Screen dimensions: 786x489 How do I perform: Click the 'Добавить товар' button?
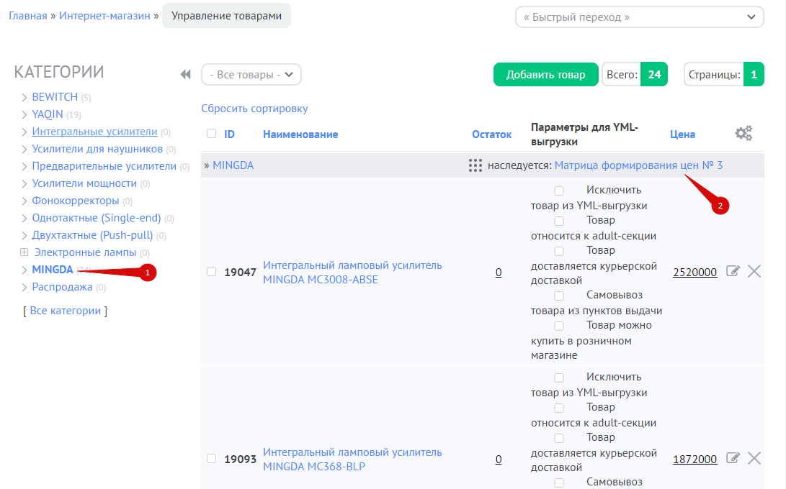click(x=545, y=75)
